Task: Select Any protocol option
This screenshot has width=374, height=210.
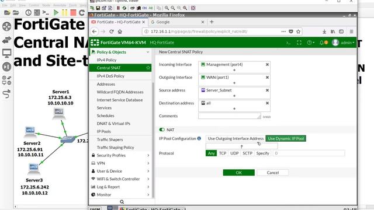Action: [211, 153]
